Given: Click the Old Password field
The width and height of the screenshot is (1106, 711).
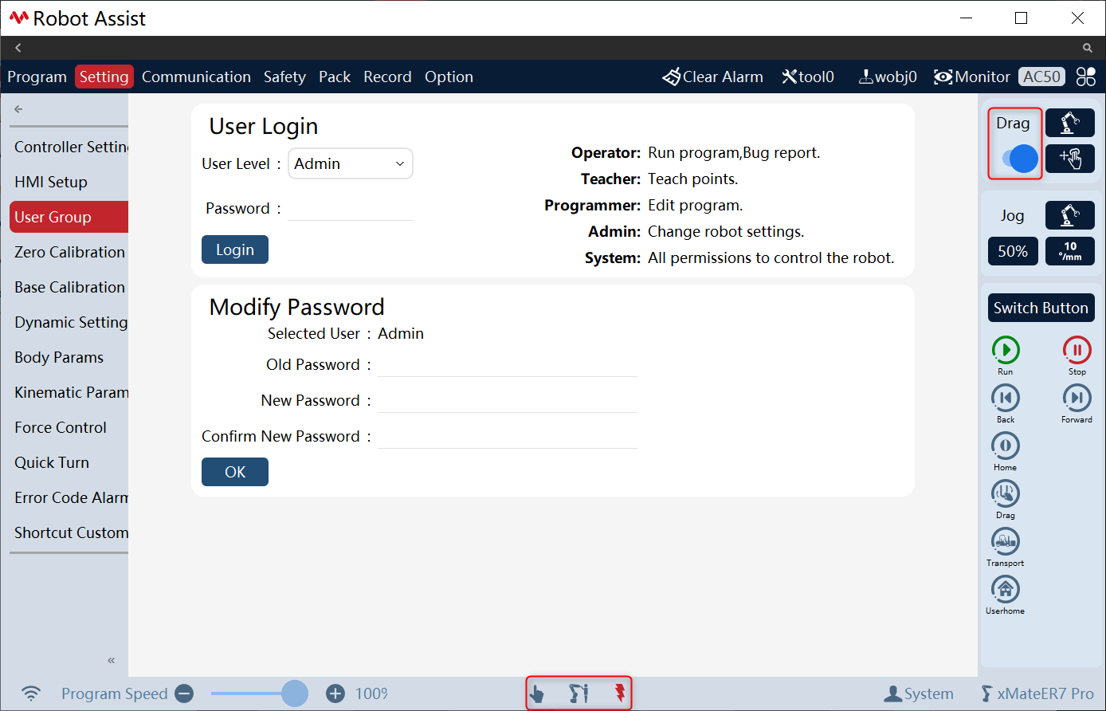Looking at the screenshot, I should click(x=507, y=365).
